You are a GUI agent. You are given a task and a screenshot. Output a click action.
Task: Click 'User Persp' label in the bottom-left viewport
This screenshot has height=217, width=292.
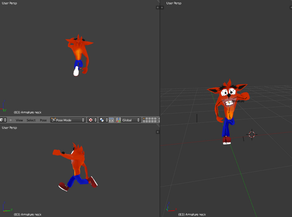tap(9, 128)
